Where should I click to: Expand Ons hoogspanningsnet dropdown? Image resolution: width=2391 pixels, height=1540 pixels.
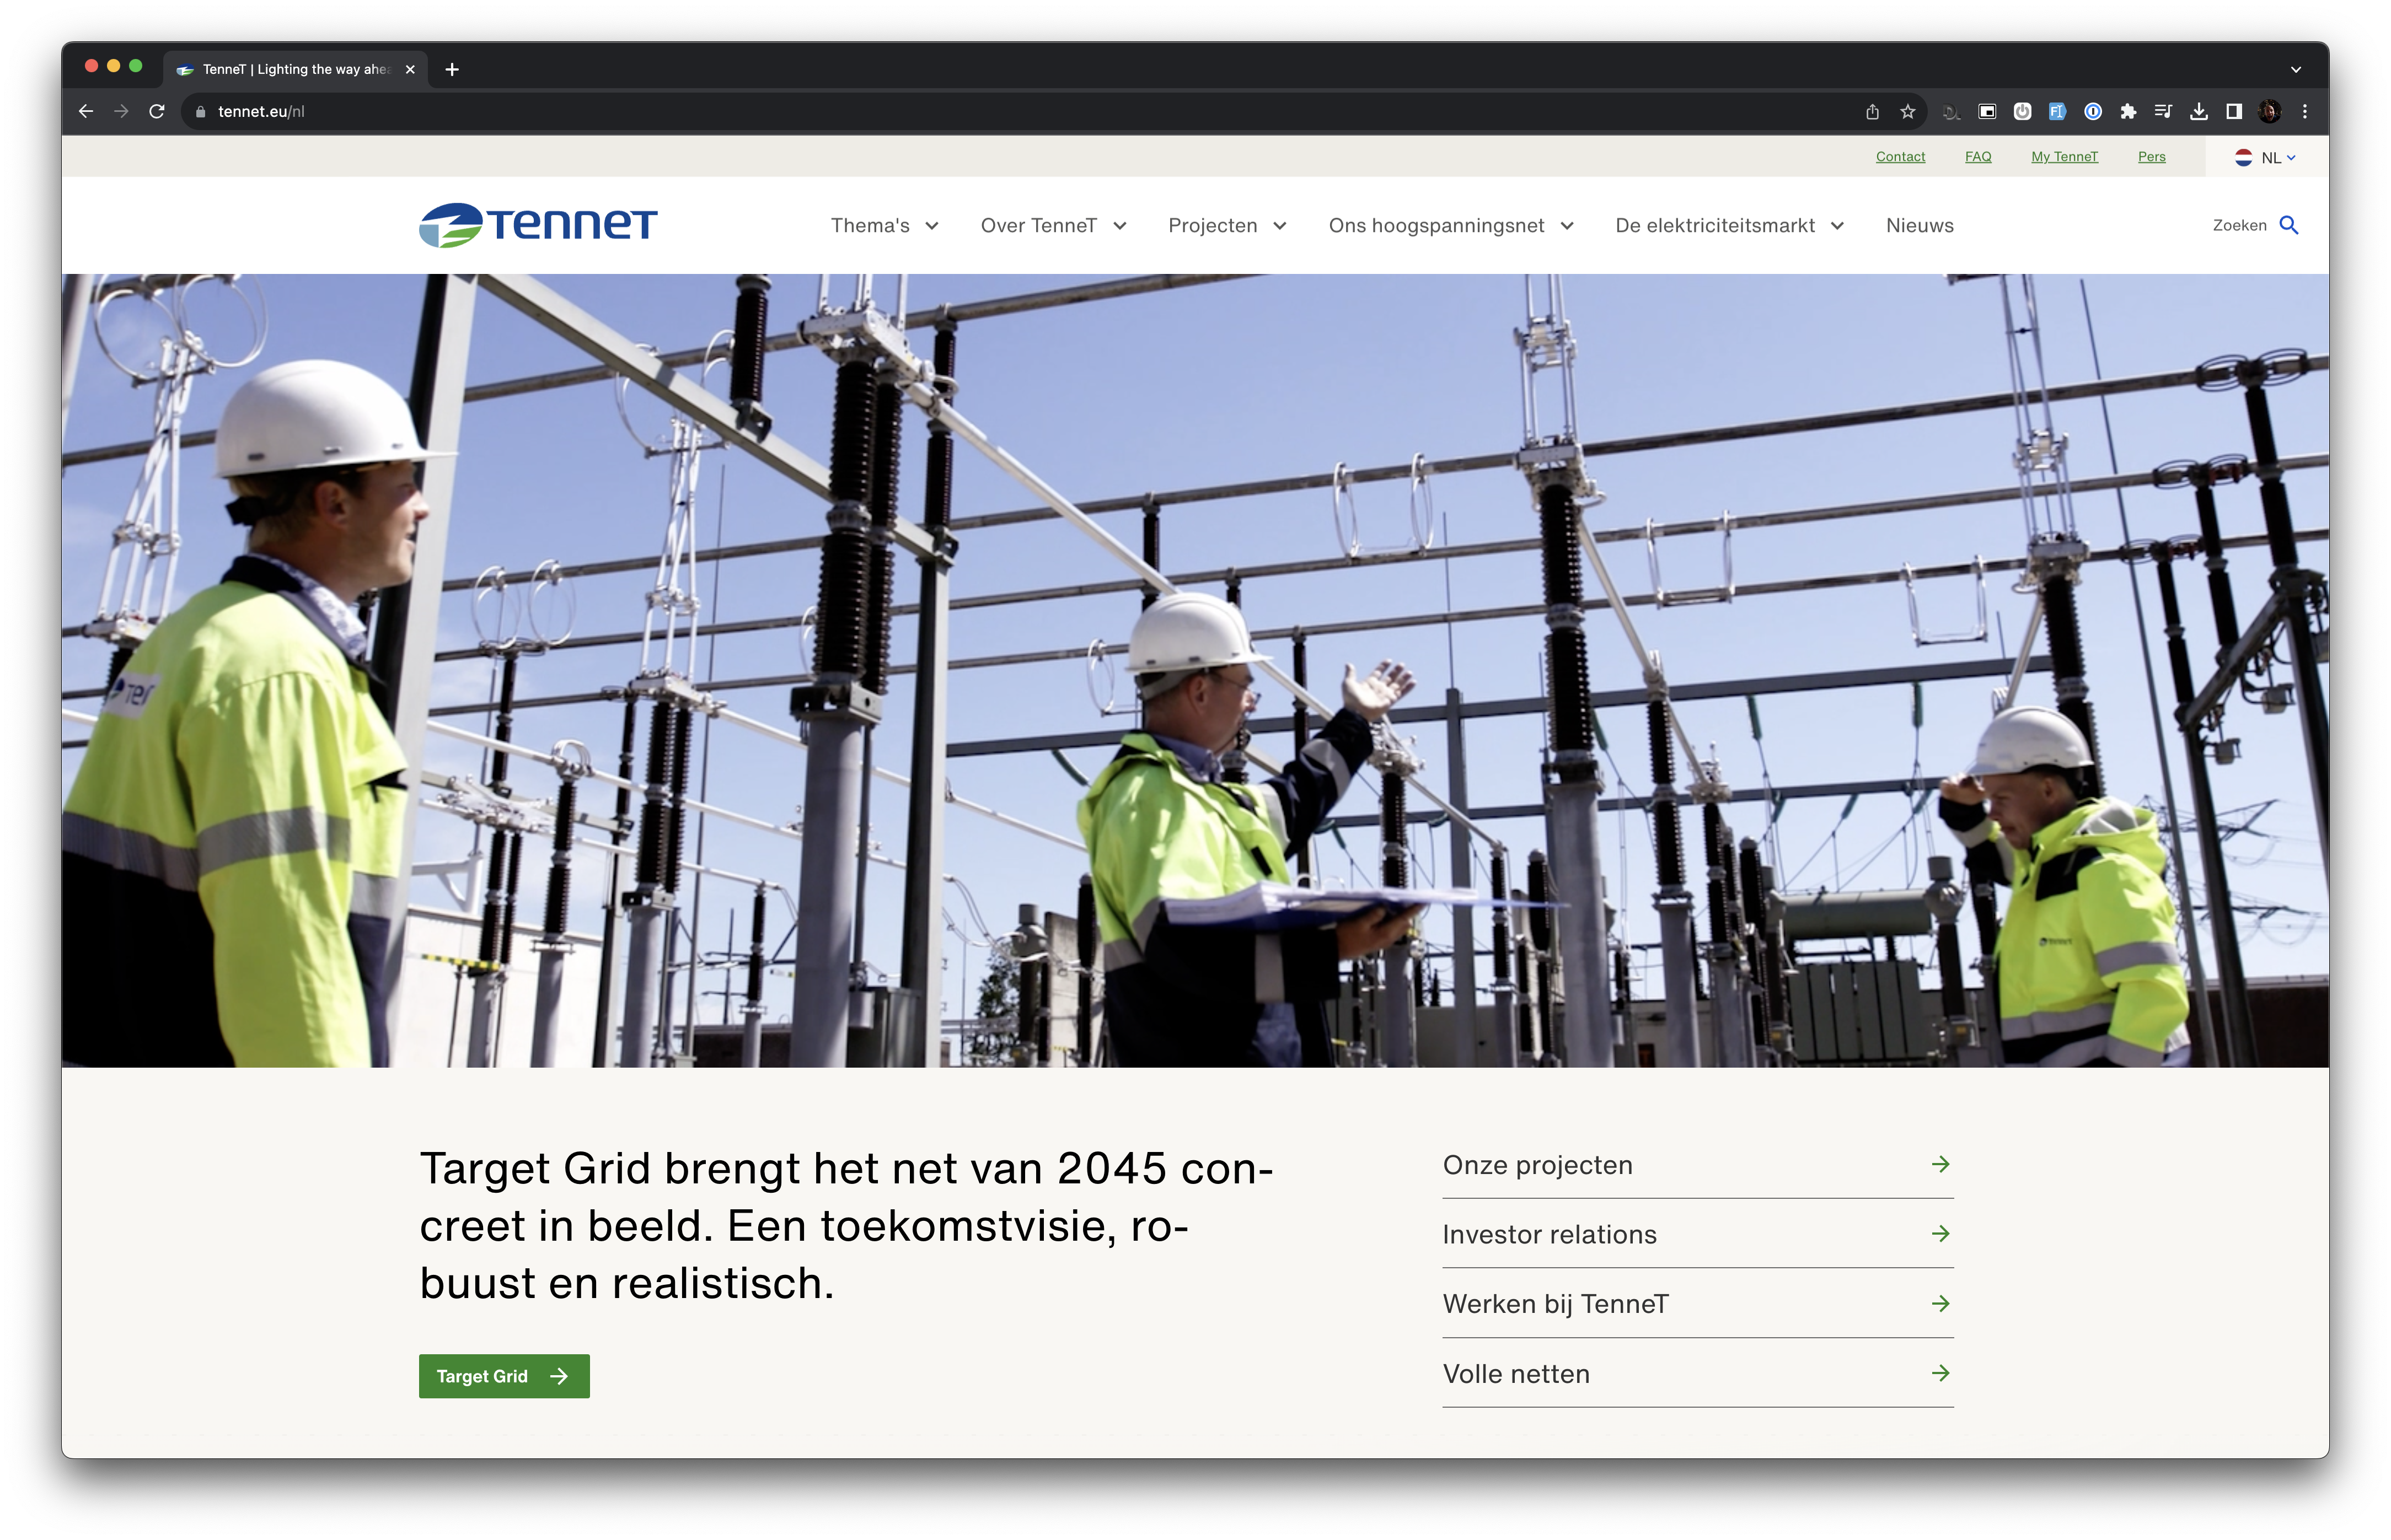(x=1451, y=226)
